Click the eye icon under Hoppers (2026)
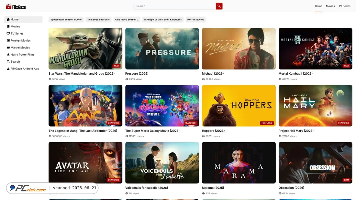 (204, 136)
